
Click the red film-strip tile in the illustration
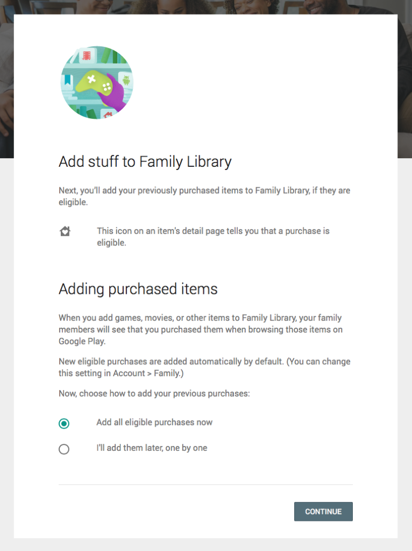tap(87, 55)
